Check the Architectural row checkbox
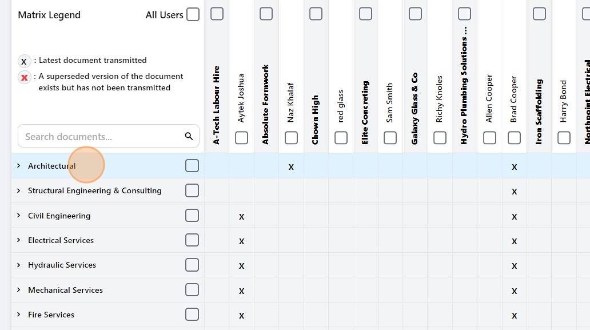This screenshot has height=330, width=590. 192,166
